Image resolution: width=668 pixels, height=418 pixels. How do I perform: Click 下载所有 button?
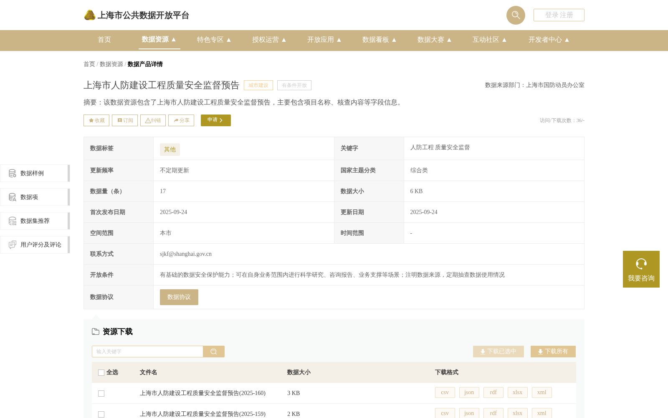[x=553, y=352]
